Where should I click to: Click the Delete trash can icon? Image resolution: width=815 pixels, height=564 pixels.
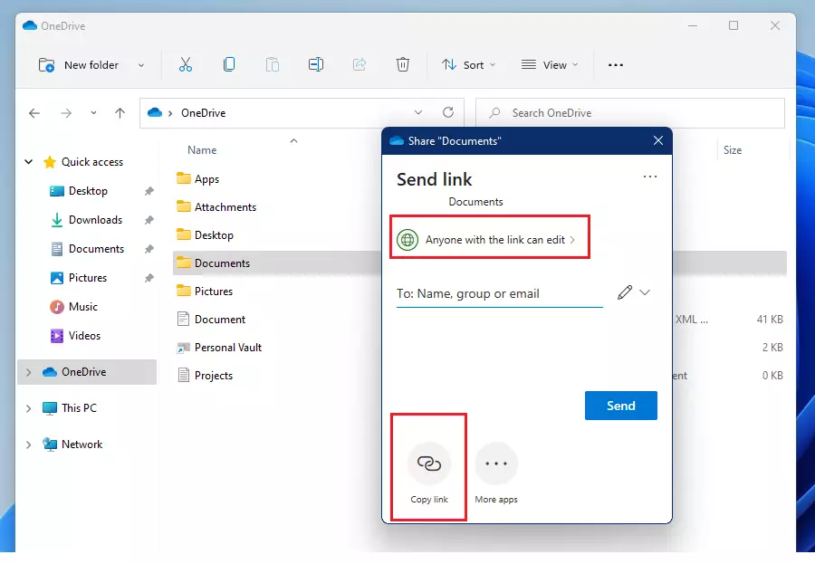403,64
